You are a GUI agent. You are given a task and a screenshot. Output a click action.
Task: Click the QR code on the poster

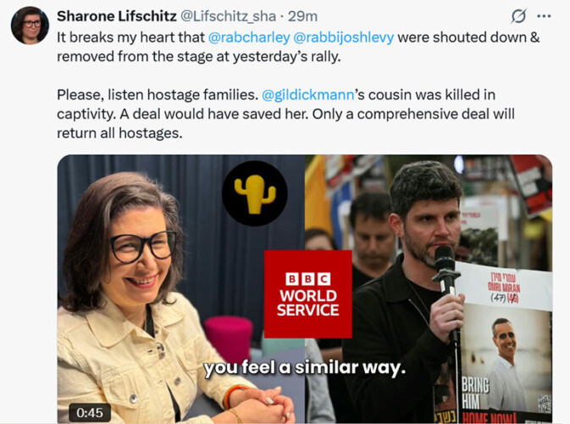pos(545,404)
